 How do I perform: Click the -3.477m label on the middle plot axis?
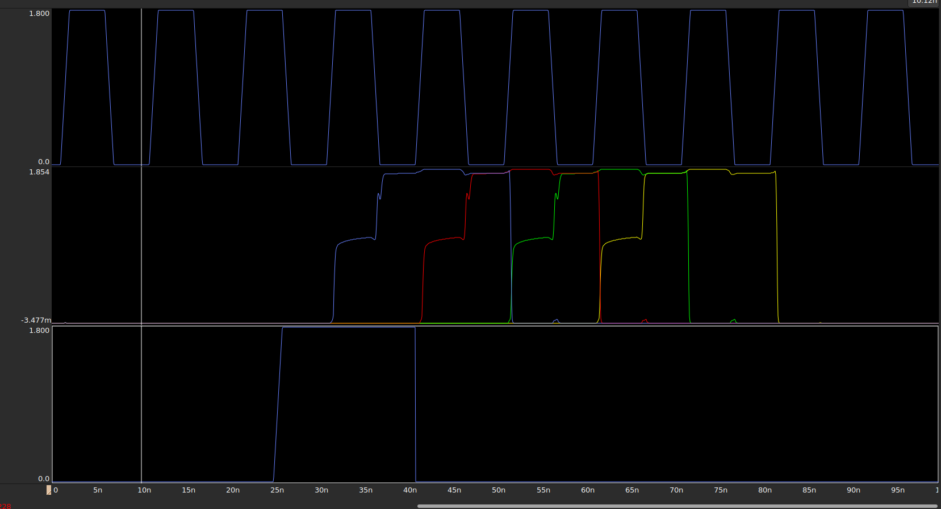[x=36, y=320]
